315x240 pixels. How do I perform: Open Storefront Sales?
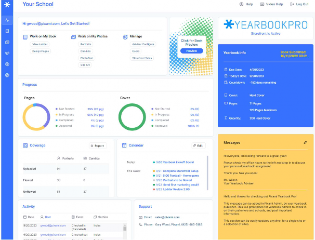142,58
